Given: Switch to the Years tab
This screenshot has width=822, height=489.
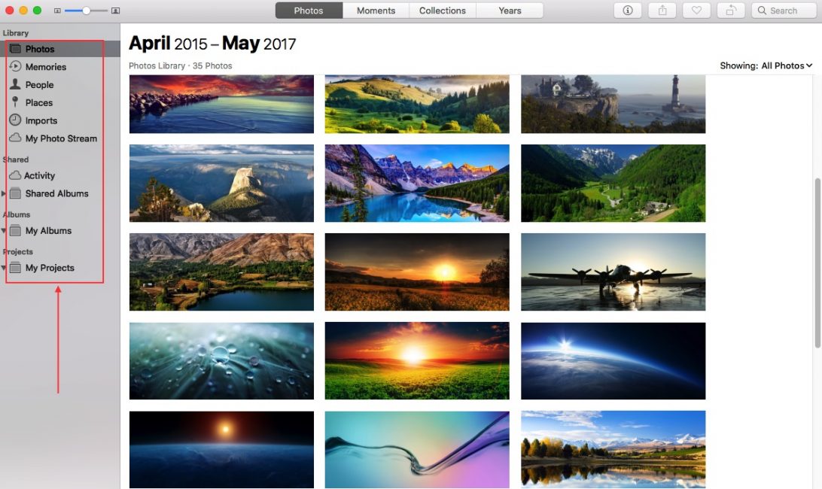Looking at the screenshot, I should pyautogui.click(x=510, y=11).
